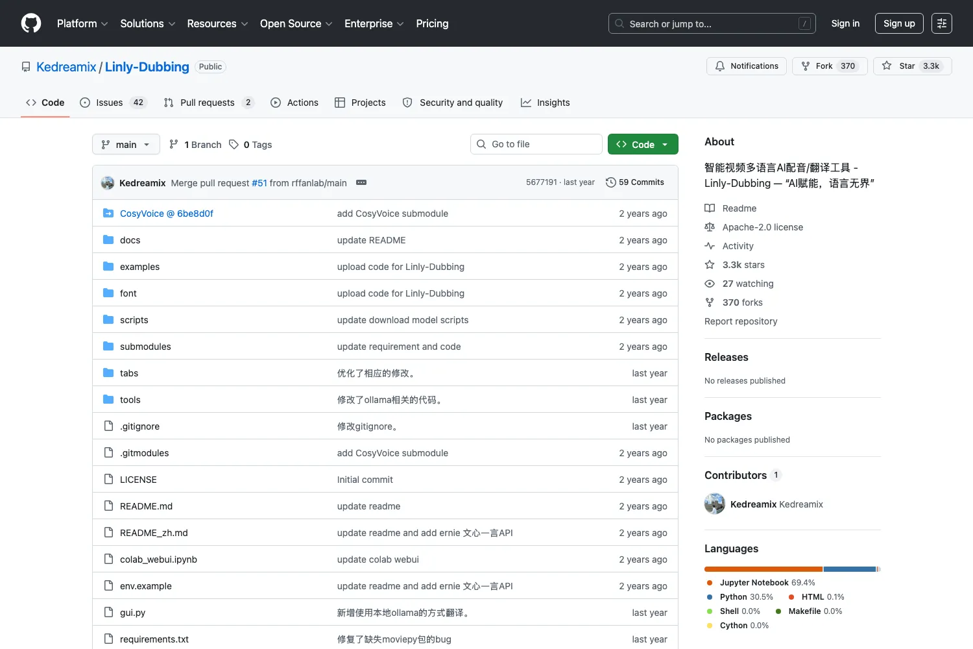Open the requirements.txt file

pyautogui.click(x=154, y=639)
